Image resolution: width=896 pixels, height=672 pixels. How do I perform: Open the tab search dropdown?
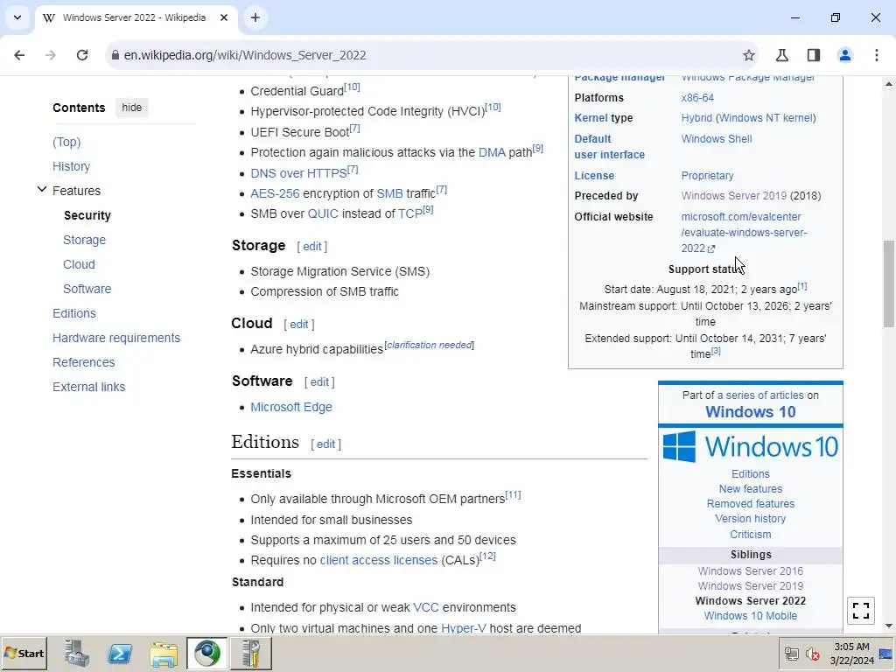tap(17, 17)
